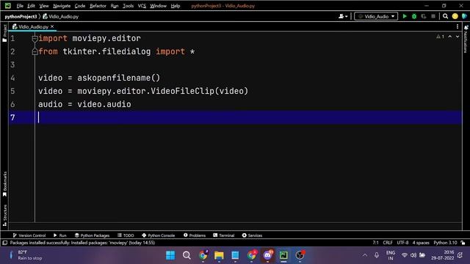Open the Version Control tool window
The width and height of the screenshot is (470, 264).
pos(29,235)
